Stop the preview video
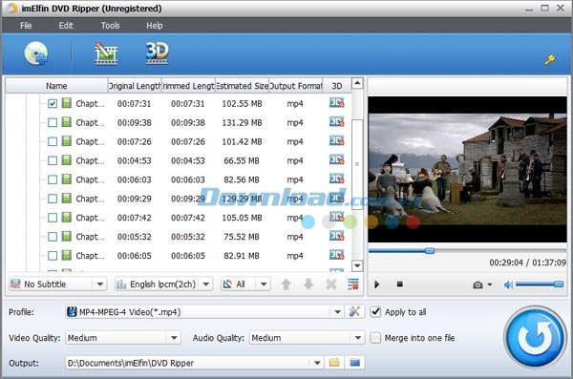This screenshot has height=379, width=573. pos(400,284)
